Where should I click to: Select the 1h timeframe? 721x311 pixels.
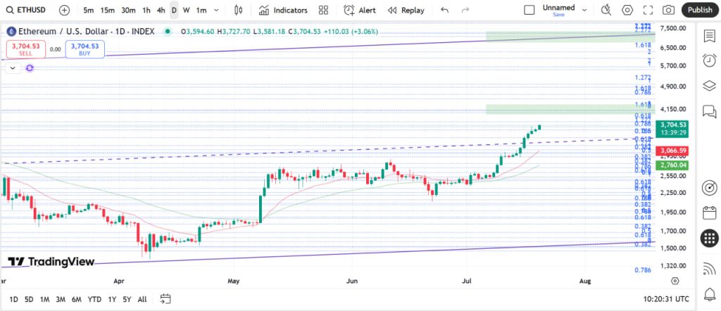point(146,10)
